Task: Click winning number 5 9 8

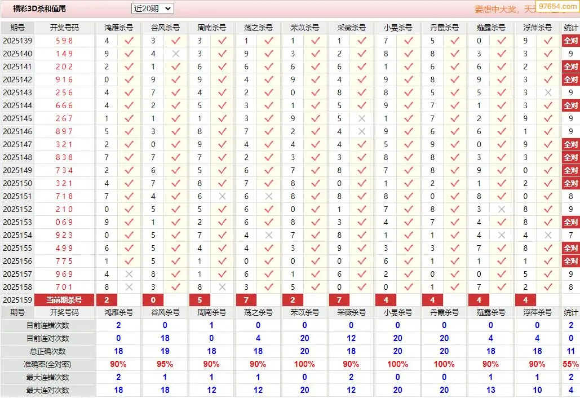Action: click(64, 41)
